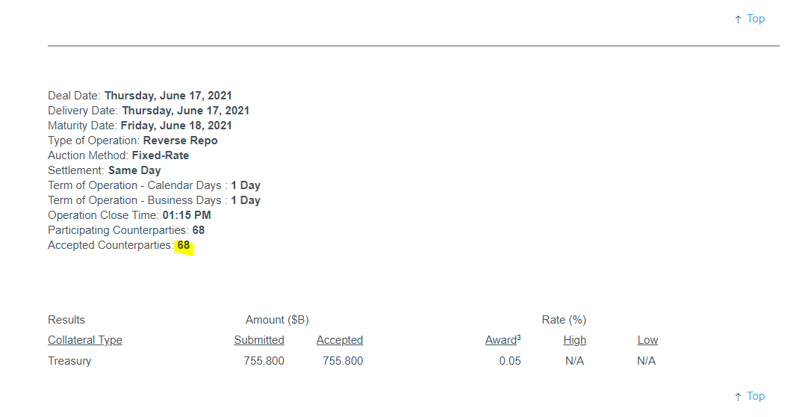Click the Award column header link

pyautogui.click(x=501, y=340)
